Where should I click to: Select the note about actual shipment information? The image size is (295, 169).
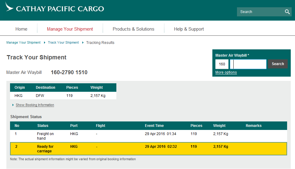click(73, 159)
